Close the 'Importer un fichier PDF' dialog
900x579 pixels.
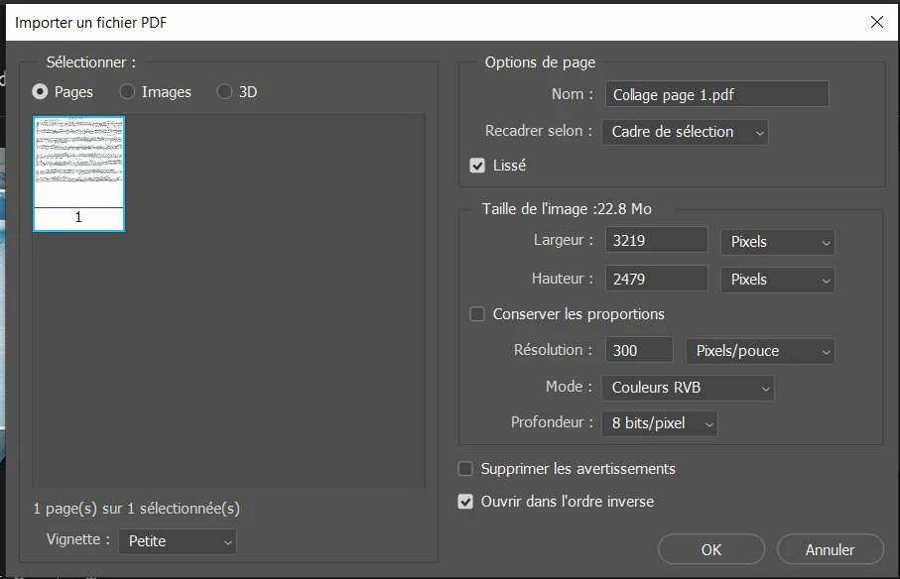pos(876,23)
